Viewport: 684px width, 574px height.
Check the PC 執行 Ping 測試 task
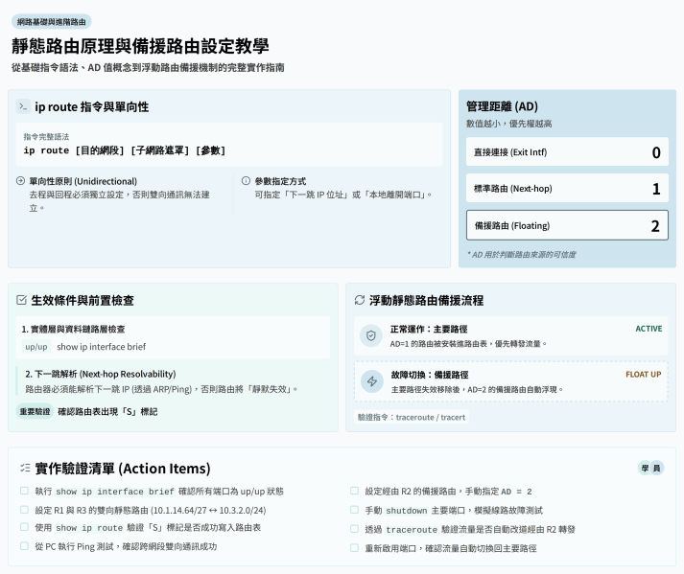[x=24, y=545]
